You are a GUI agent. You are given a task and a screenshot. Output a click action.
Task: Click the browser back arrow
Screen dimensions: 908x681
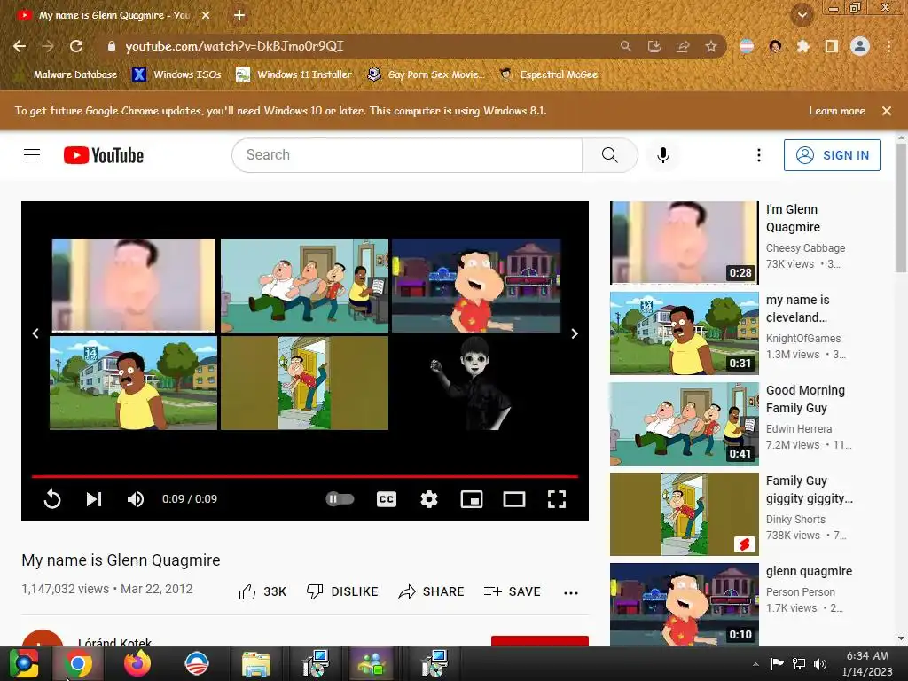(20, 46)
